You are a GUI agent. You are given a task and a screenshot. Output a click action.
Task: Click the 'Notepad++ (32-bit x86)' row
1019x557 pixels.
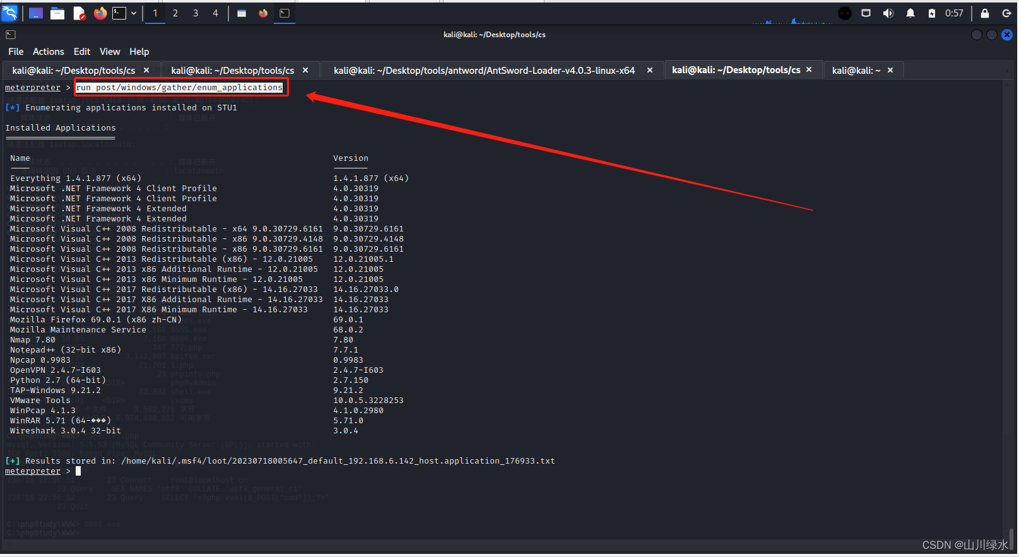(x=184, y=350)
